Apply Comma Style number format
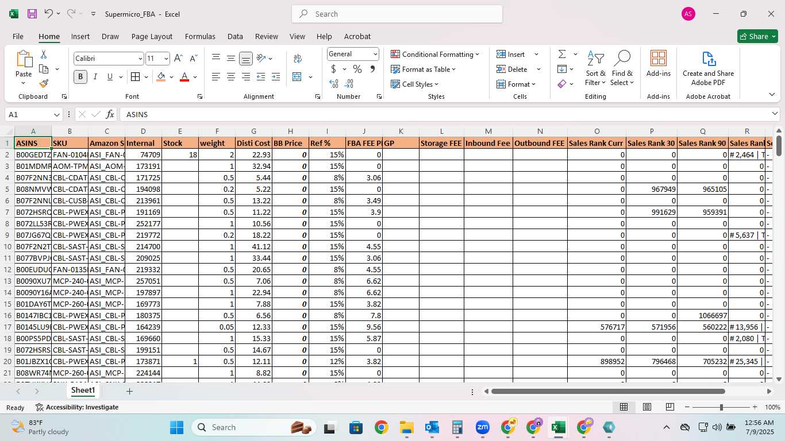The image size is (785, 441). point(372,69)
